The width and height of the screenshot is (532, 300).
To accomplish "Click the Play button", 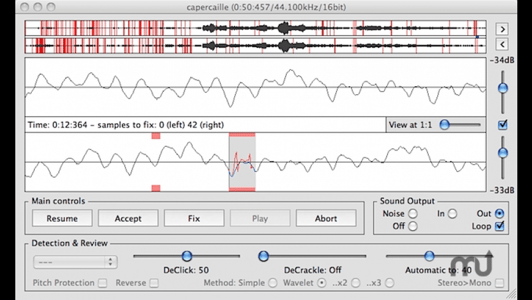I will coord(260,218).
